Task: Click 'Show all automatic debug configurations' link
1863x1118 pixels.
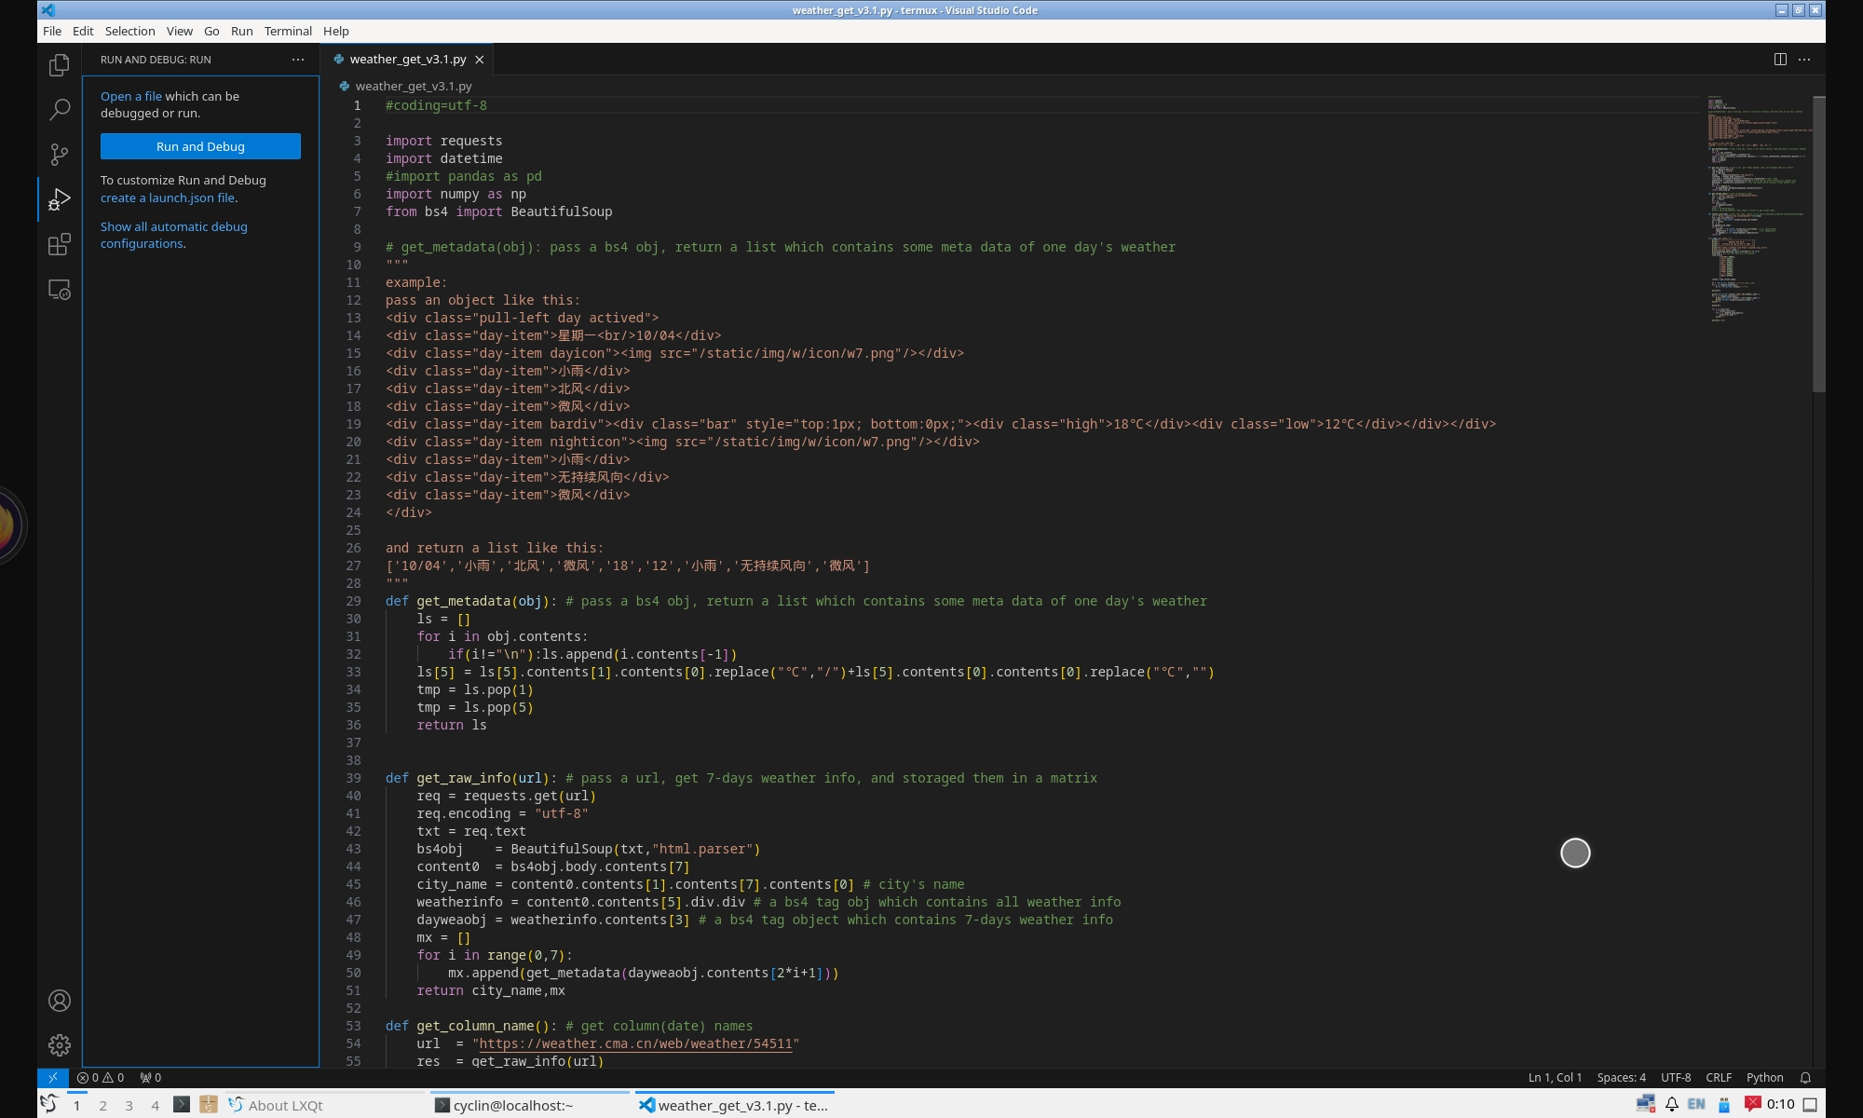Action: 174,235
